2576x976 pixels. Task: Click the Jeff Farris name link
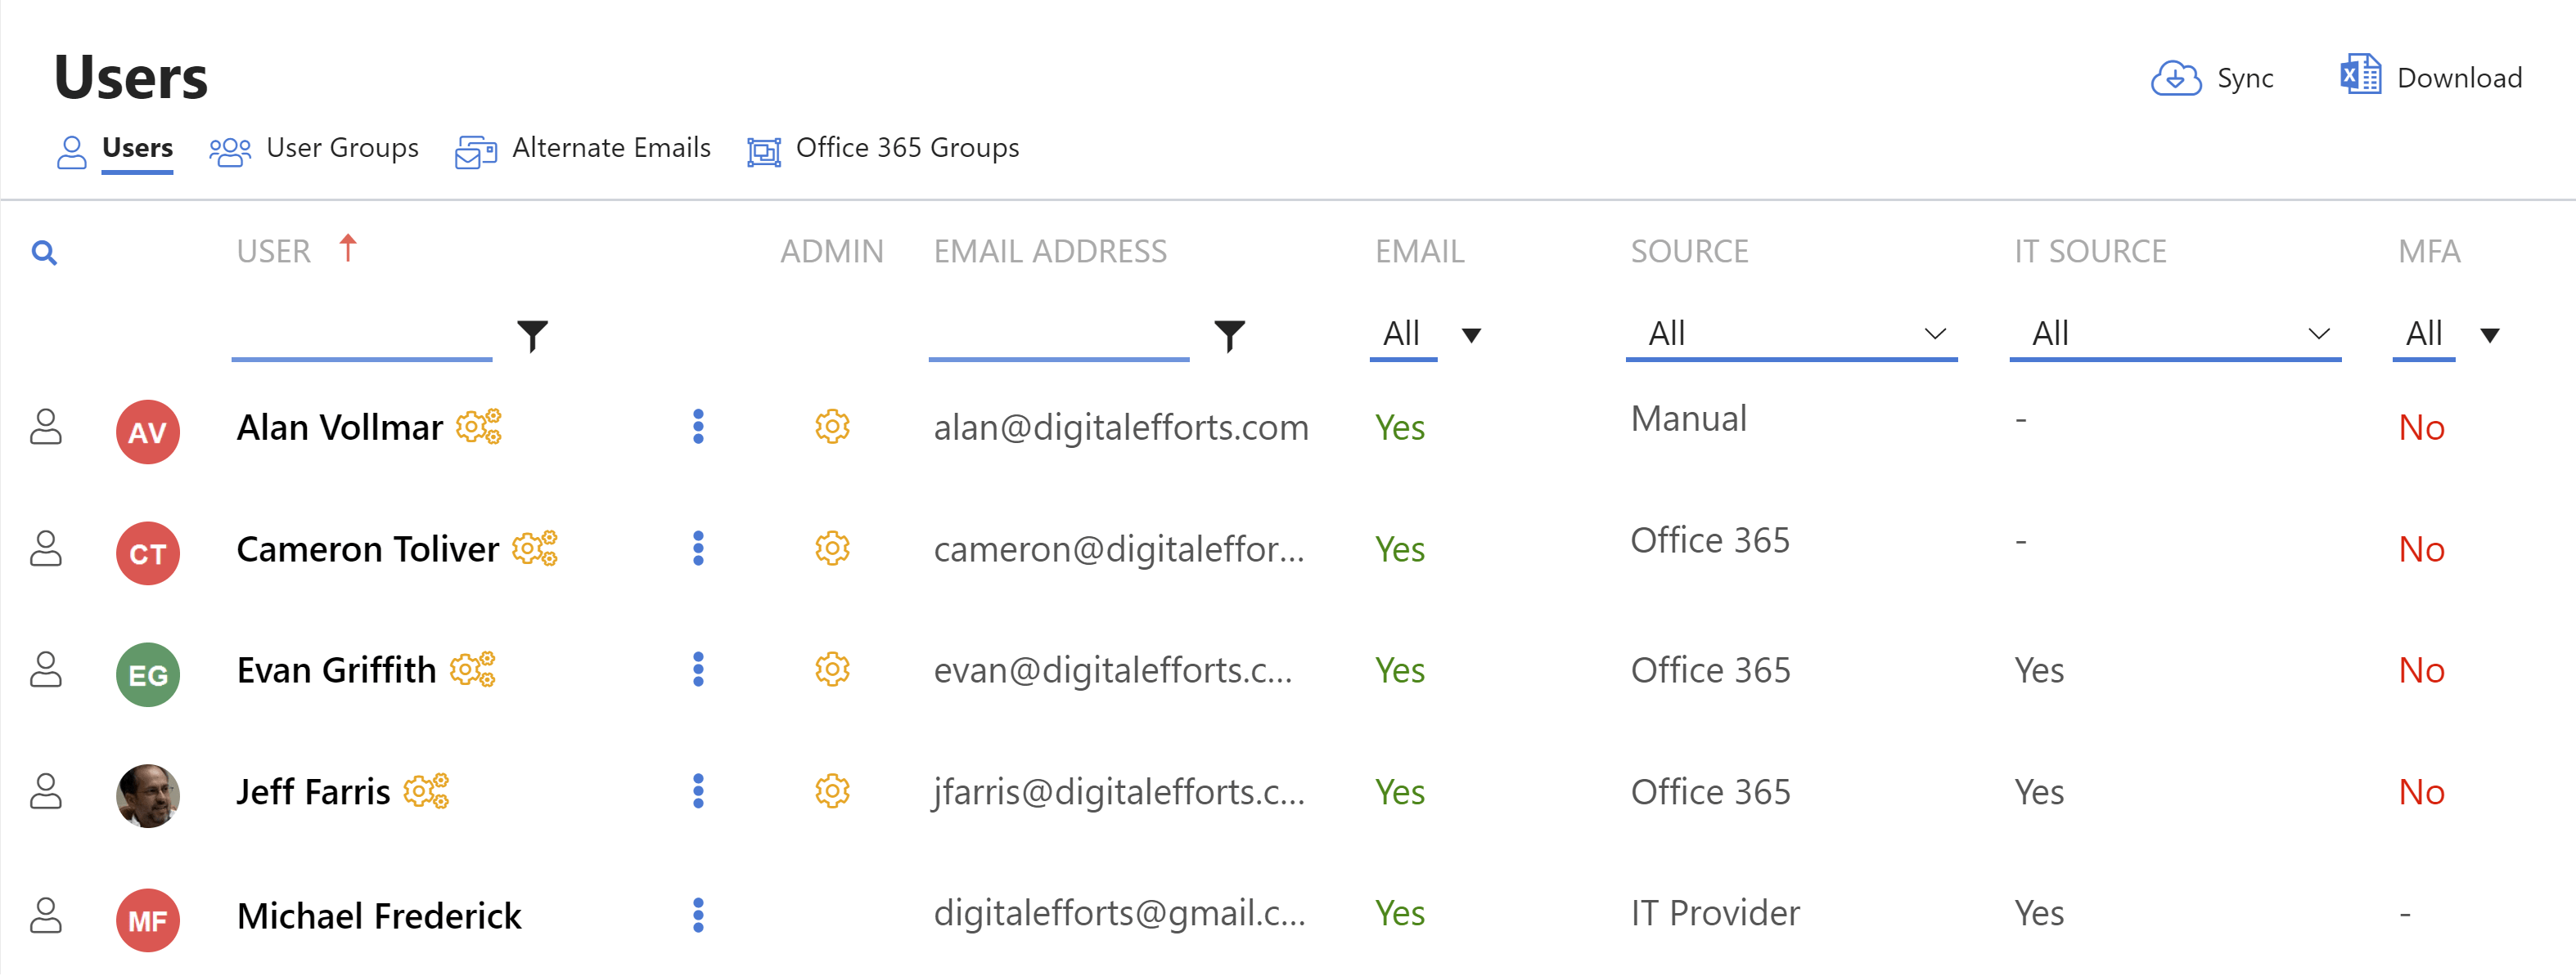pos(313,792)
